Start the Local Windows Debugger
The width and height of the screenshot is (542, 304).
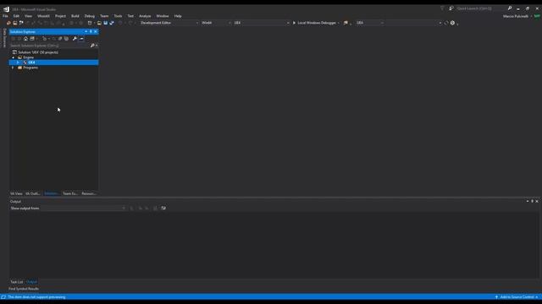[x=314, y=23]
